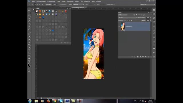183x103 pixels.
Task: Delete style using Styles panel trash icon
Action: (68, 43)
